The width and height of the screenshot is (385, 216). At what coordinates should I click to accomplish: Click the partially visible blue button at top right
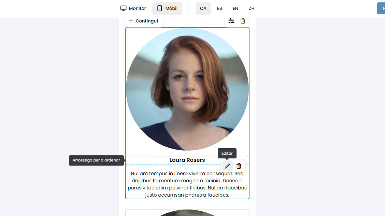(381, 8)
